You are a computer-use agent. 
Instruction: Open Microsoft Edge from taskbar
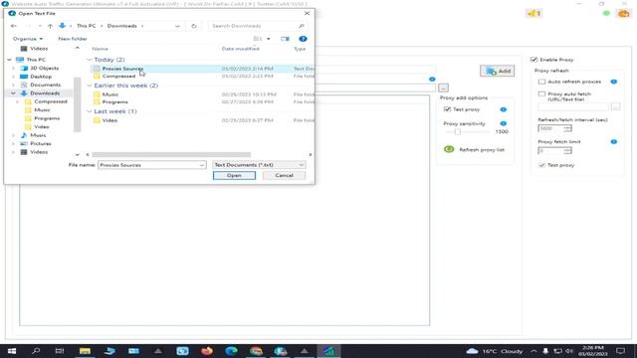coord(231,351)
